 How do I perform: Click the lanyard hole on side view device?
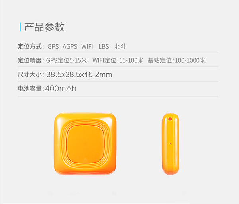click(170, 119)
